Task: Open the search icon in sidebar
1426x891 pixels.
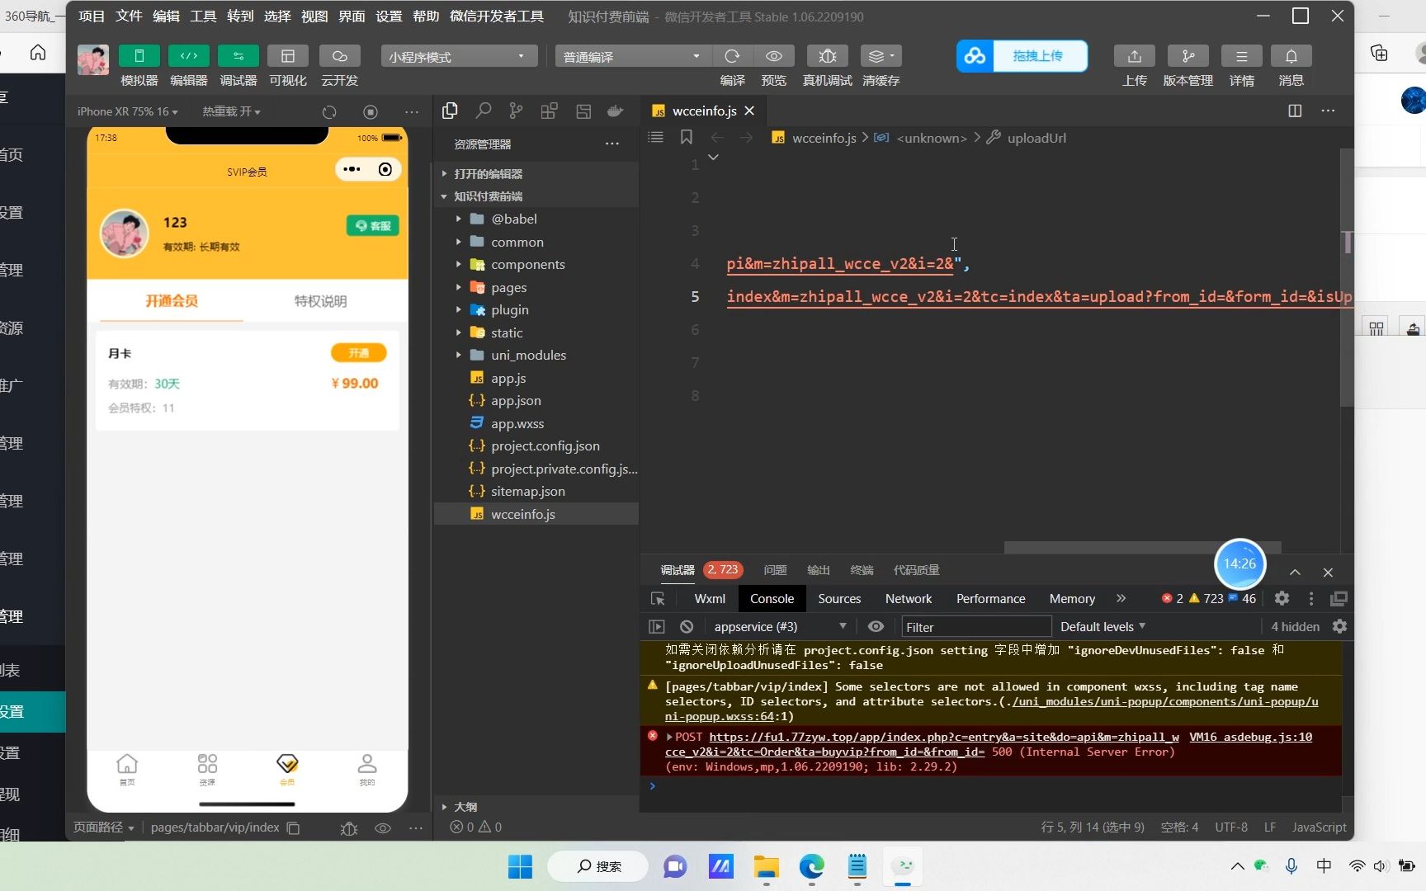Action: (484, 111)
